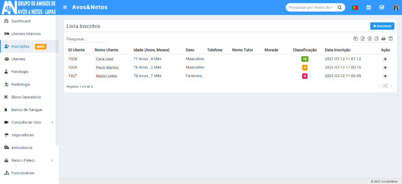Expand row actions for Carla José
The height and width of the screenshot is (184, 402).
385,59
